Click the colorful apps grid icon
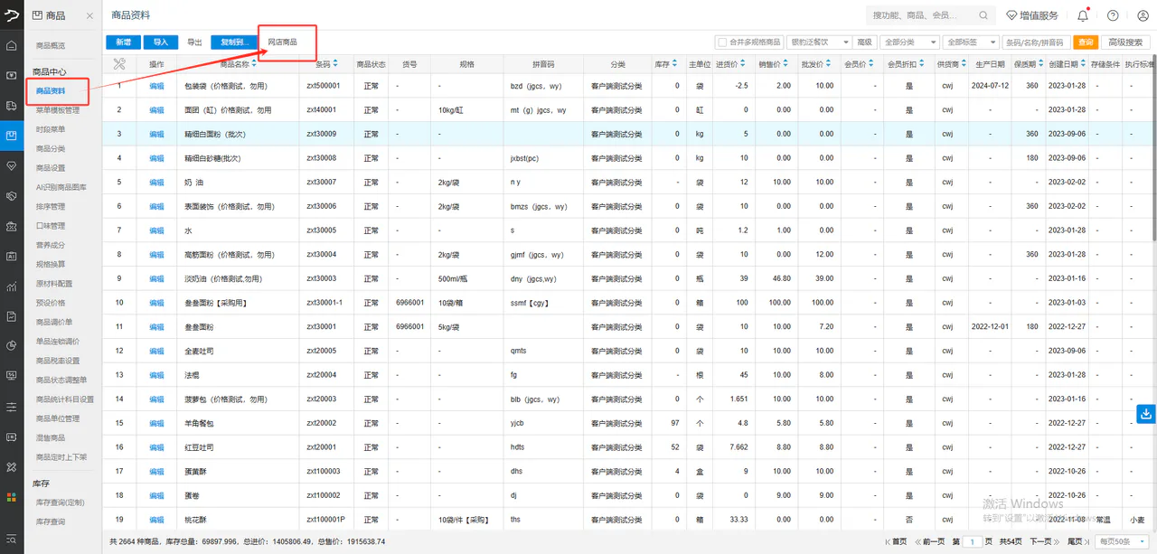 [12, 496]
